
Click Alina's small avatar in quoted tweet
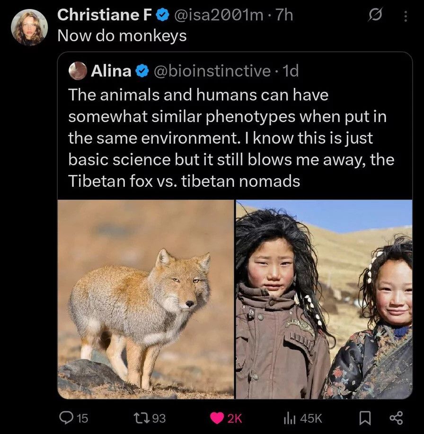(78, 71)
